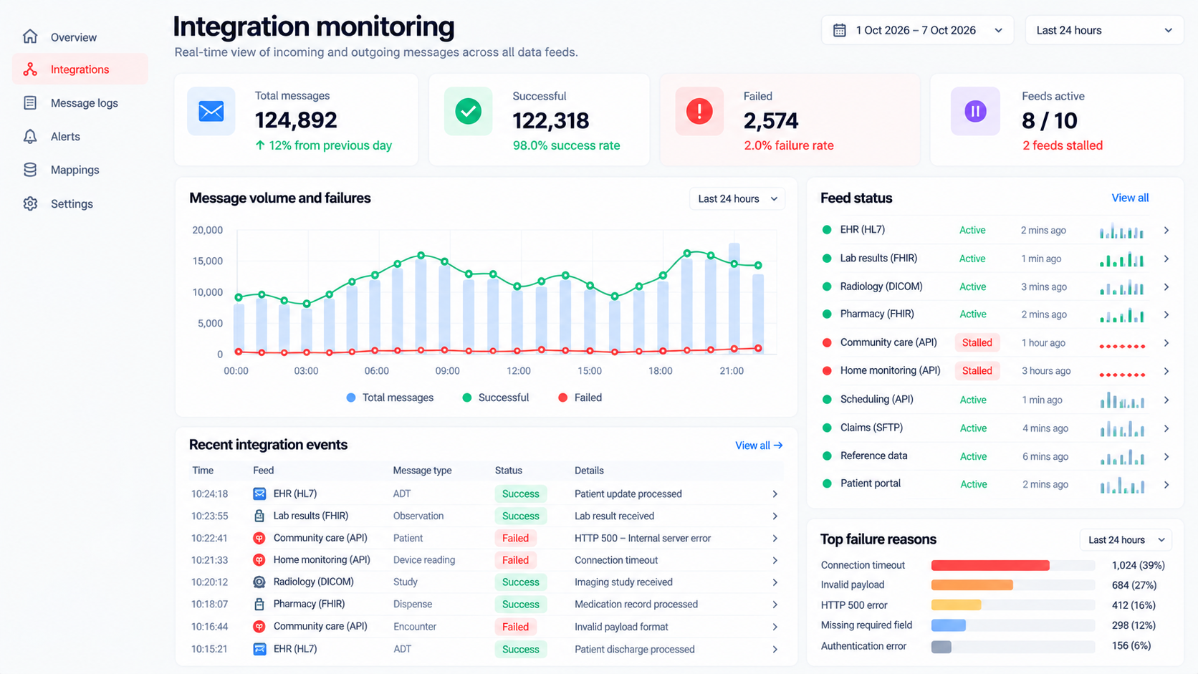The image size is (1198, 674).
Task: Click the Radiology (DICOM) event feed icon
Action: coord(259,582)
